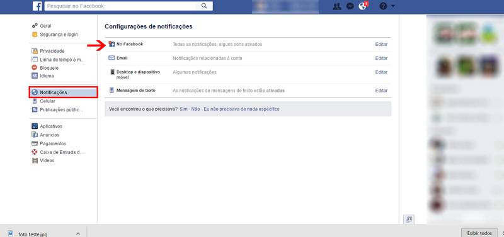The width and height of the screenshot is (504, 237).
Task: Click the Privacidade lock icon
Action: coord(35,51)
